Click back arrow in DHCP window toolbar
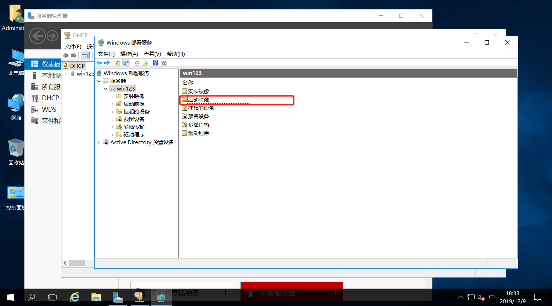The height and width of the screenshot is (306, 552). [66, 56]
